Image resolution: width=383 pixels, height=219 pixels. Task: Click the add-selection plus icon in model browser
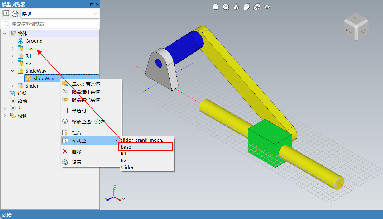tap(6, 14)
